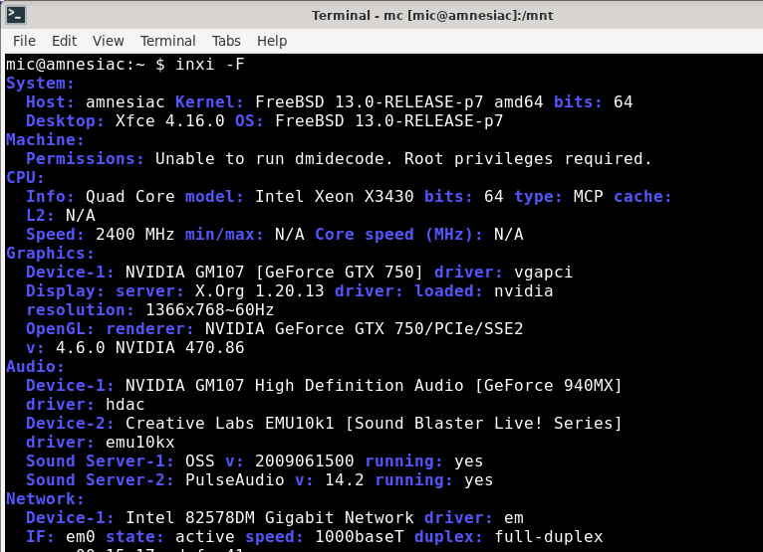Open the Help menu

point(272,41)
